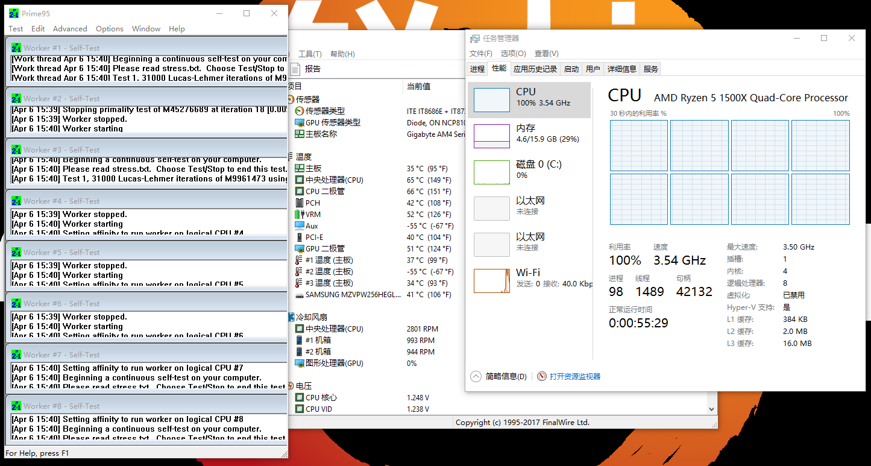Select the 内存 memory resource
Viewport: 871px width, 466px height.
point(529,136)
